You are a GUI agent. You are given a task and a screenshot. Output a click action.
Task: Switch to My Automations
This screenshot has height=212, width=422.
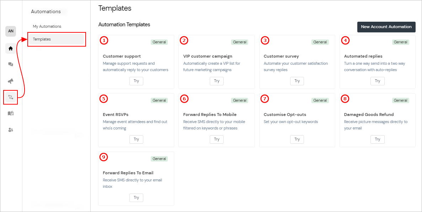coord(47,26)
